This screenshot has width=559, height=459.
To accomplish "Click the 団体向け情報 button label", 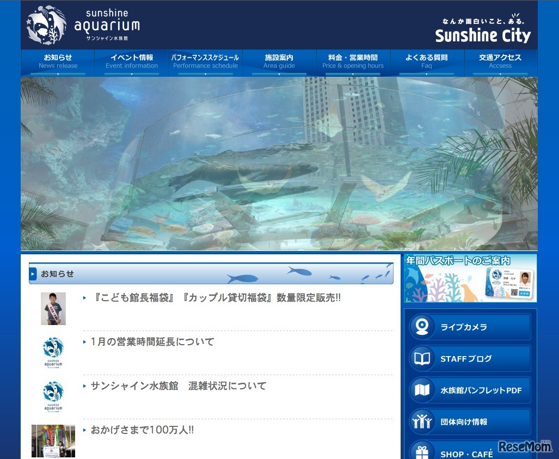I will 464,422.
